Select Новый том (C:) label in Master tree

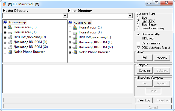tap(25, 27)
